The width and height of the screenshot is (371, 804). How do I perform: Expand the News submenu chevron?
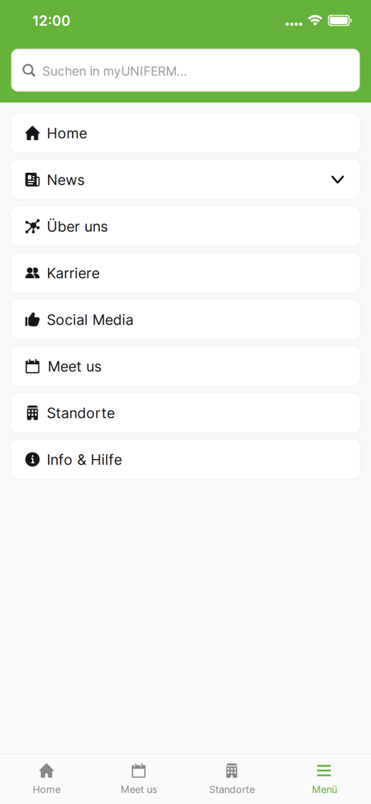click(x=337, y=179)
